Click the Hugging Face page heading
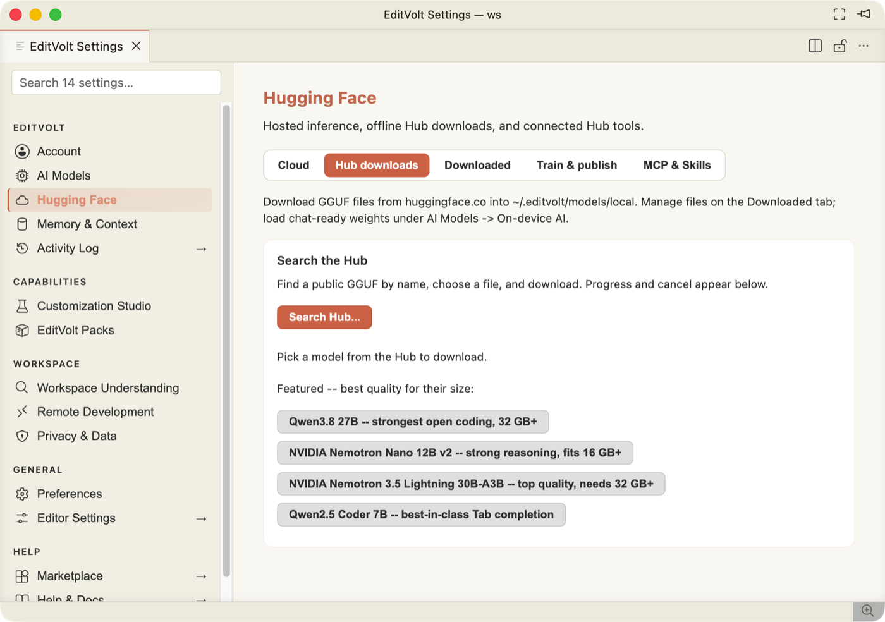This screenshot has height=622, width=885. 320,98
